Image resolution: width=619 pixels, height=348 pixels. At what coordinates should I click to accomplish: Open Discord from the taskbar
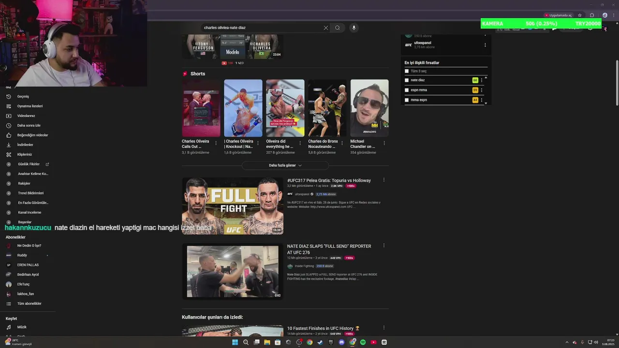tap(341, 342)
